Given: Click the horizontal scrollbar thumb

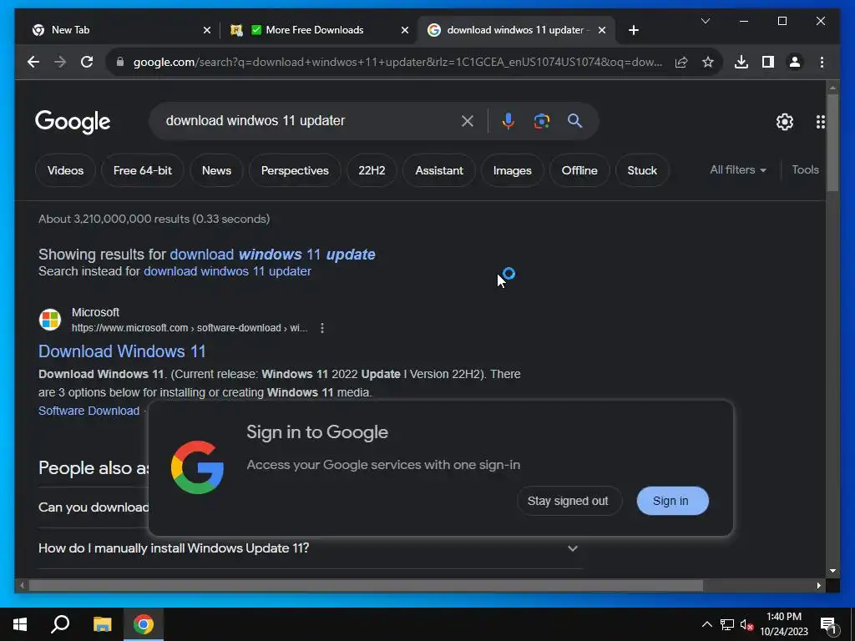Looking at the screenshot, I should click(x=366, y=585).
